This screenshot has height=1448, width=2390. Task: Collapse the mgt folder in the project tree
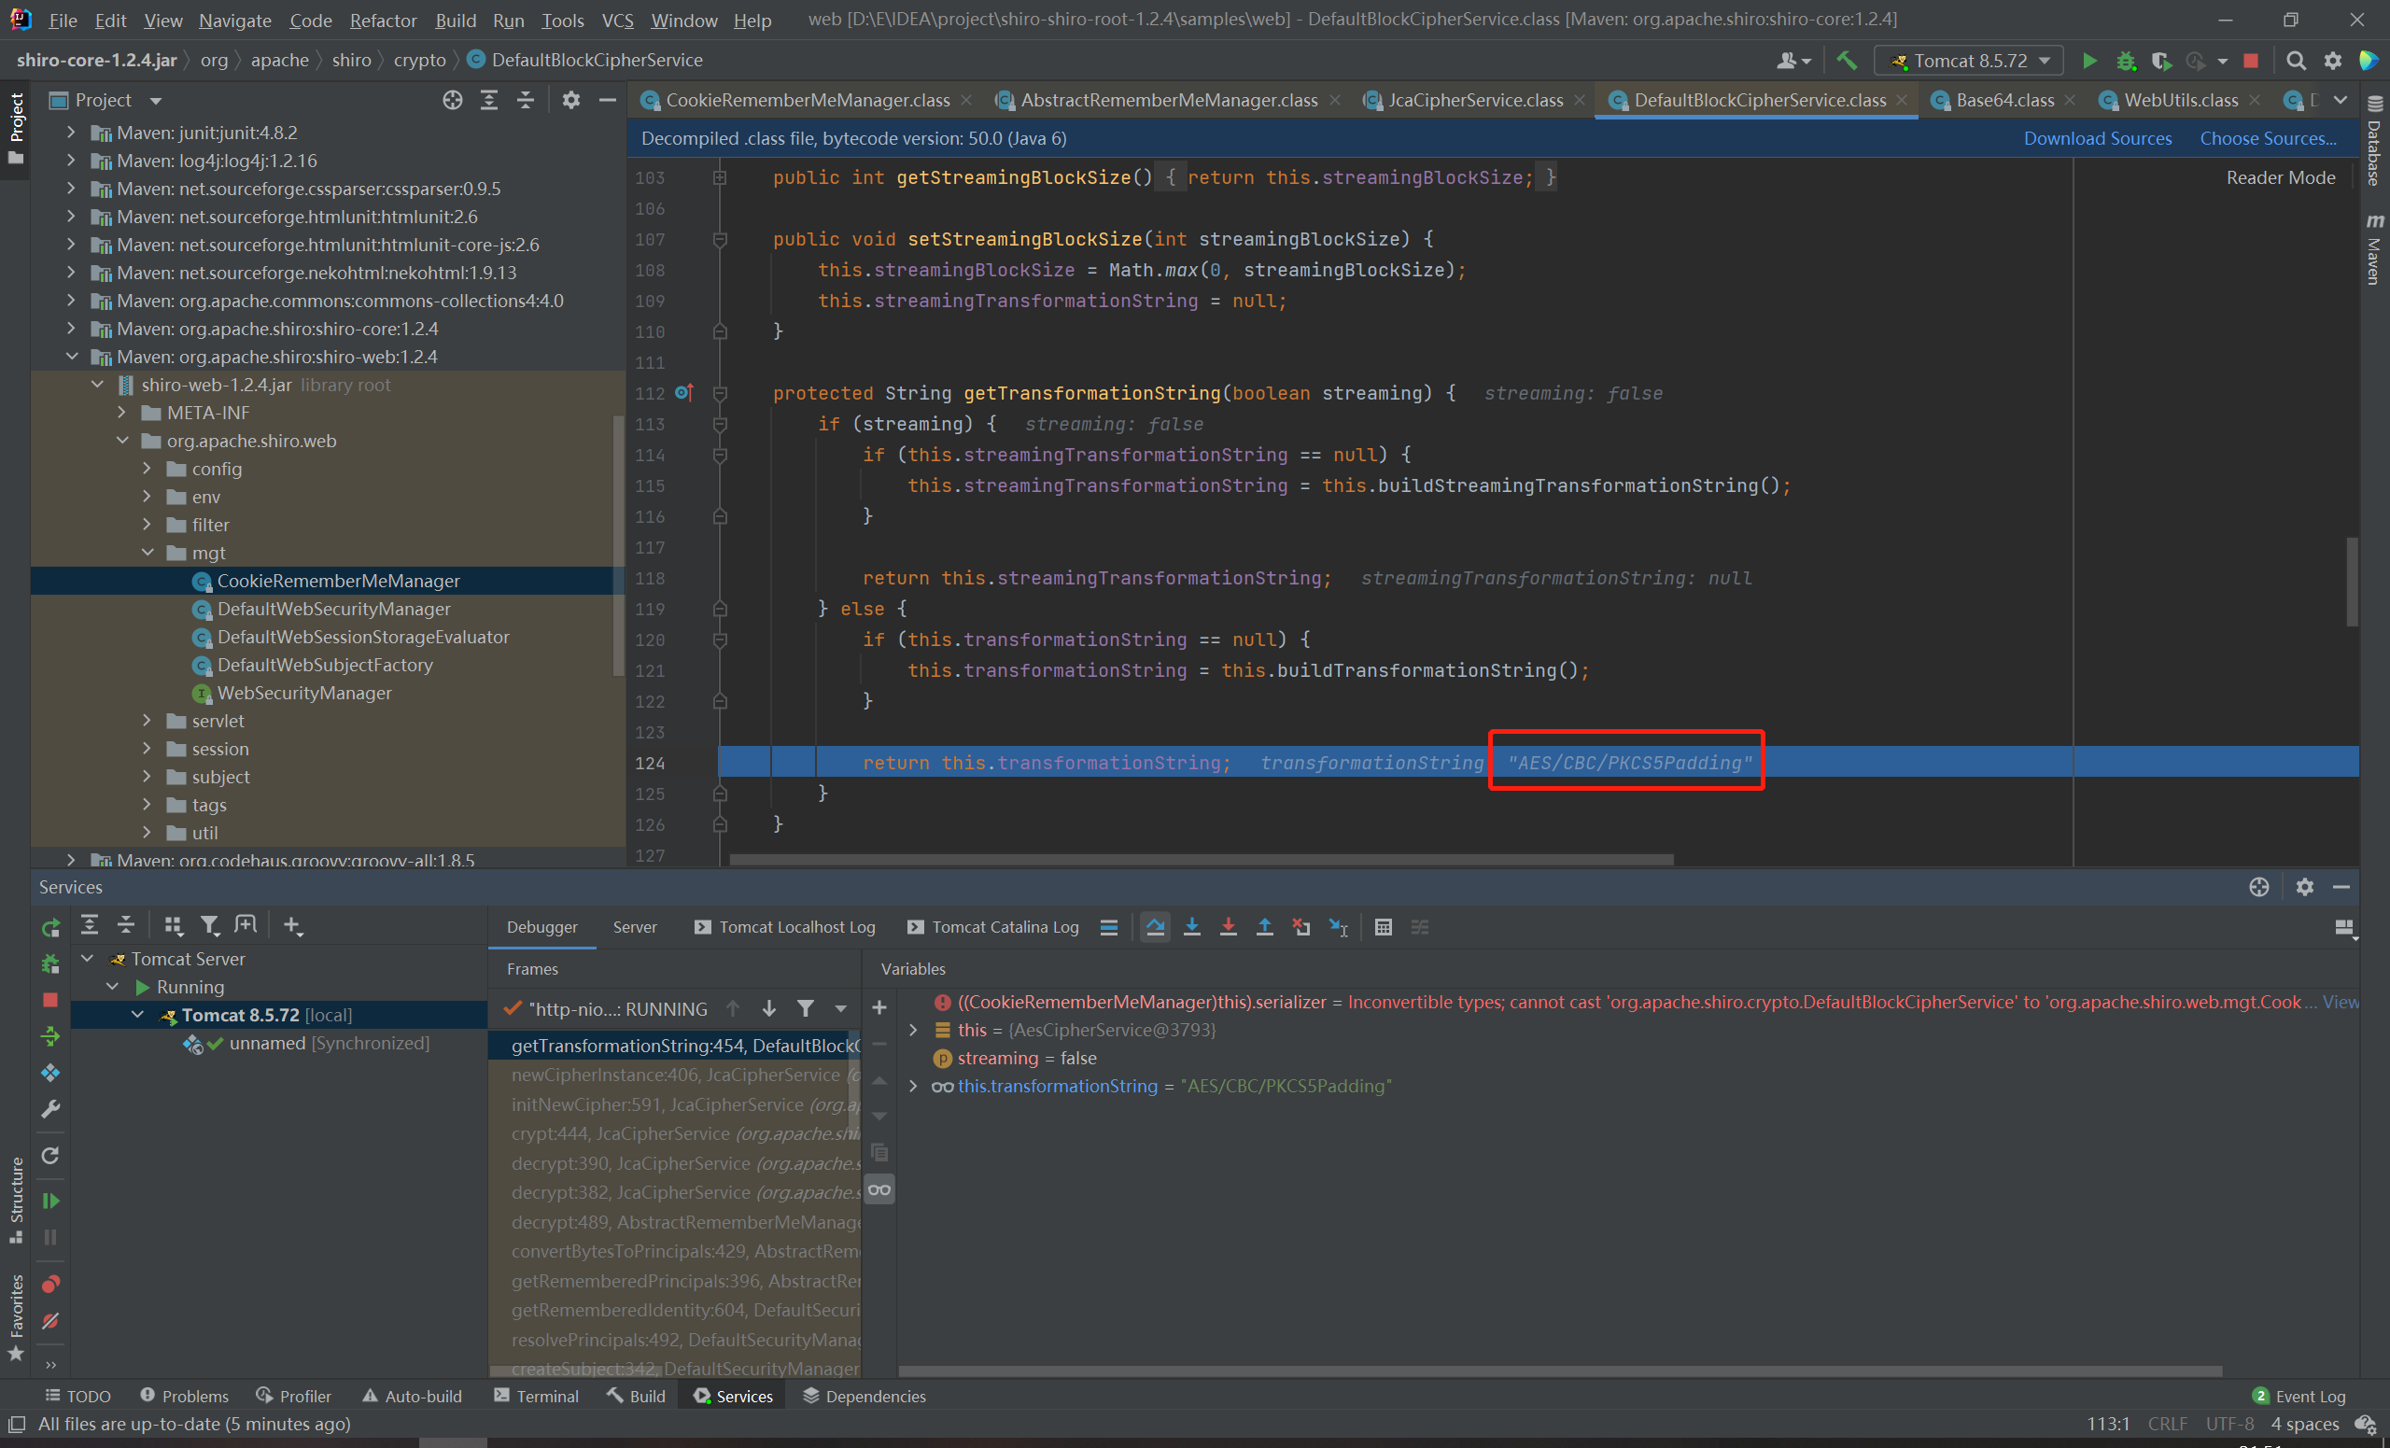pyautogui.click(x=148, y=553)
